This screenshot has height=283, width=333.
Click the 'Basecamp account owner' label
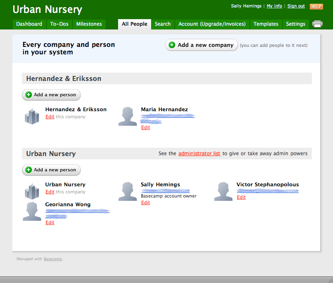click(x=169, y=196)
